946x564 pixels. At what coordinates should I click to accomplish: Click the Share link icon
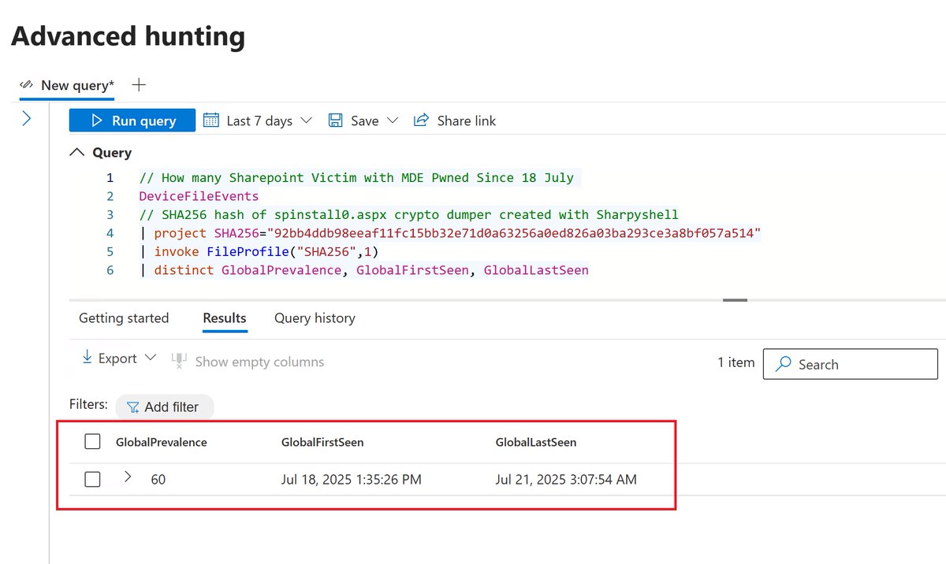click(x=421, y=120)
